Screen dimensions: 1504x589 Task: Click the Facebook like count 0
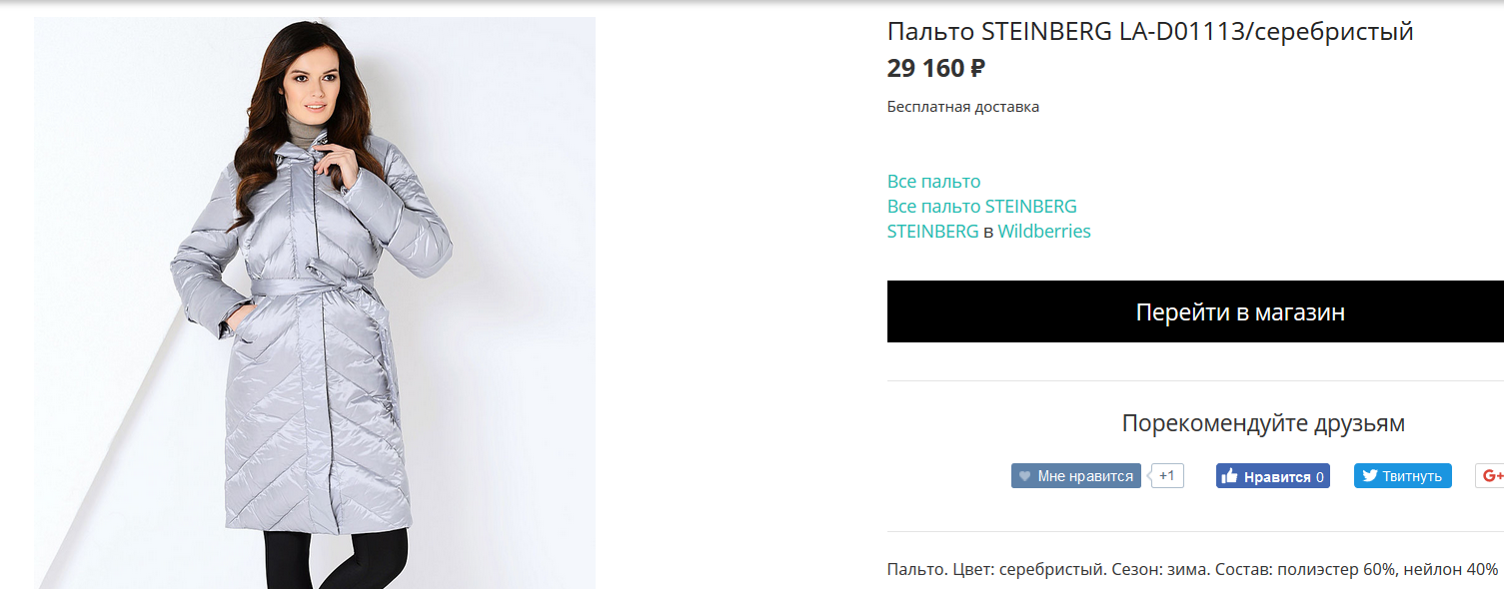click(x=1320, y=477)
